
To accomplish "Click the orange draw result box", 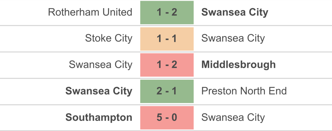I will click(167, 39).
